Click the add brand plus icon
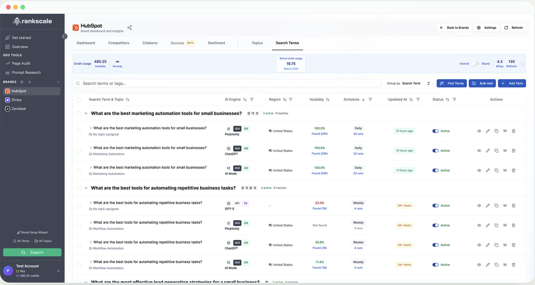Viewport: 535px width, 285px height. 30,82
